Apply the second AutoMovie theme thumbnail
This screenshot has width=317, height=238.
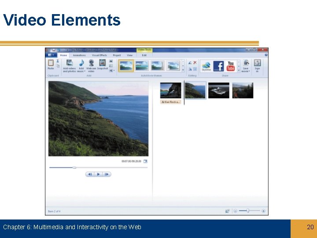click(142, 66)
